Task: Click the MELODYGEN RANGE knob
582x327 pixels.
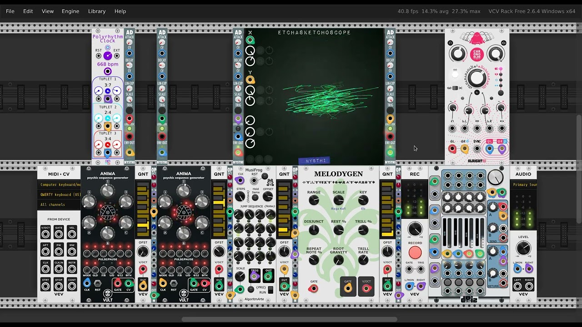Action: point(314,200)
